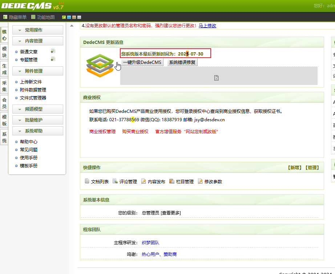Click the 修改参数 edit icon
Viewport: 335px width, 274px height.
(x=200, y=181)
